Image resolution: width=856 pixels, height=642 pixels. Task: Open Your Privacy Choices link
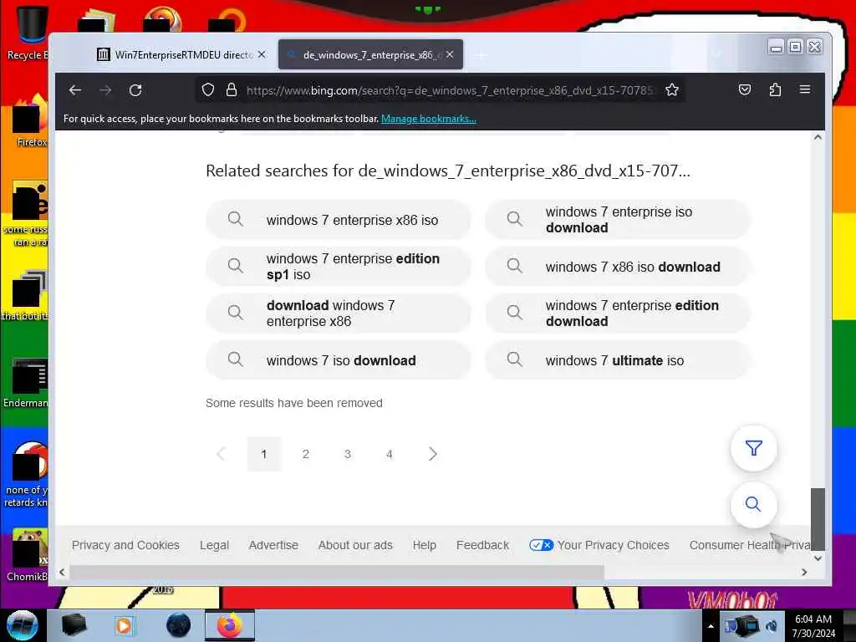pos(599,545)
